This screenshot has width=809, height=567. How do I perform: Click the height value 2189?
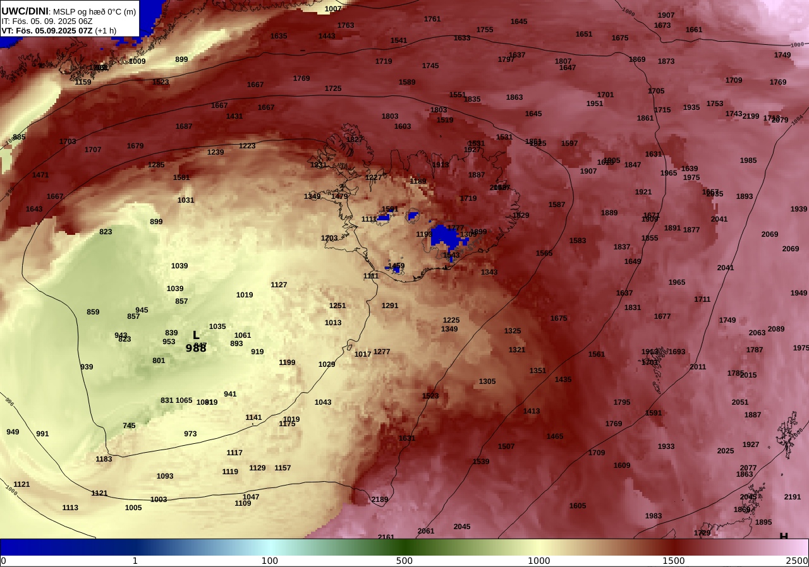(380, 499)
